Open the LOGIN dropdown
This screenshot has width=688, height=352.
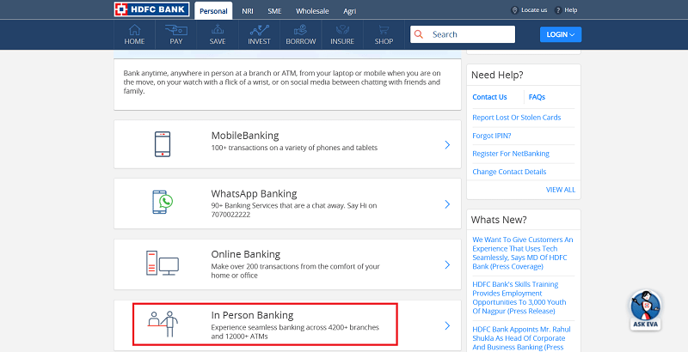coord(561,34)
